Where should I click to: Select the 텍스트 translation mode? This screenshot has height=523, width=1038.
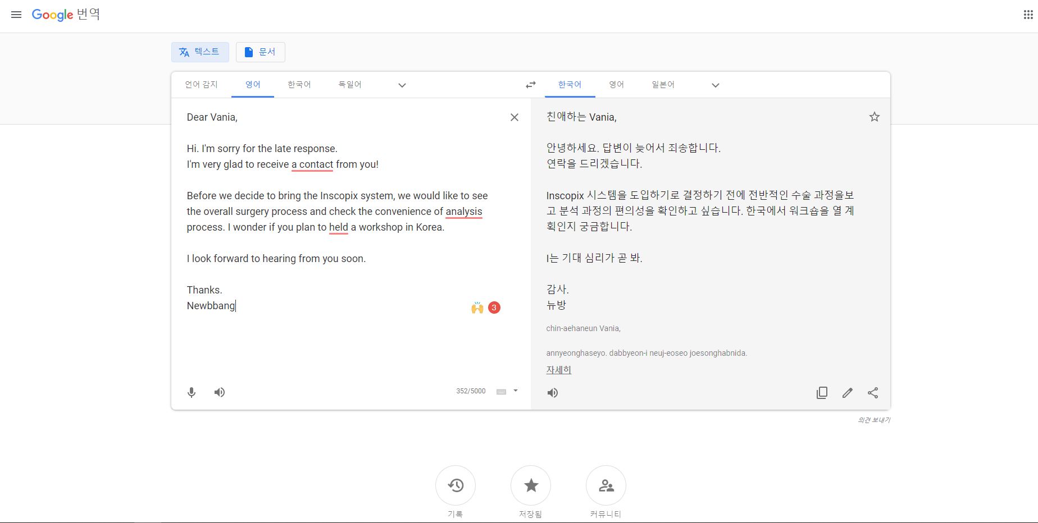[200, 52]
